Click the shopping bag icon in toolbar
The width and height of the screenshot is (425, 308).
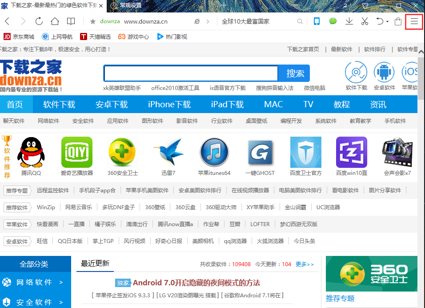point(397,21)
